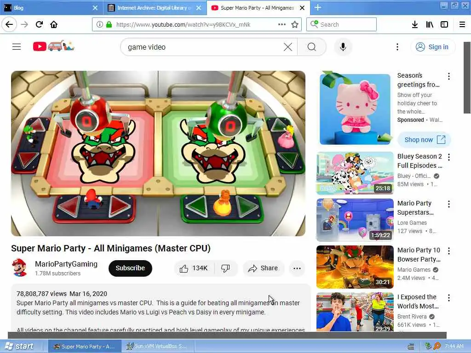Open YouTube settings three-dot menu
Image resolution: width=471 pixels, height=353 pixels.
pyautogui.click(x=397, y=47)
